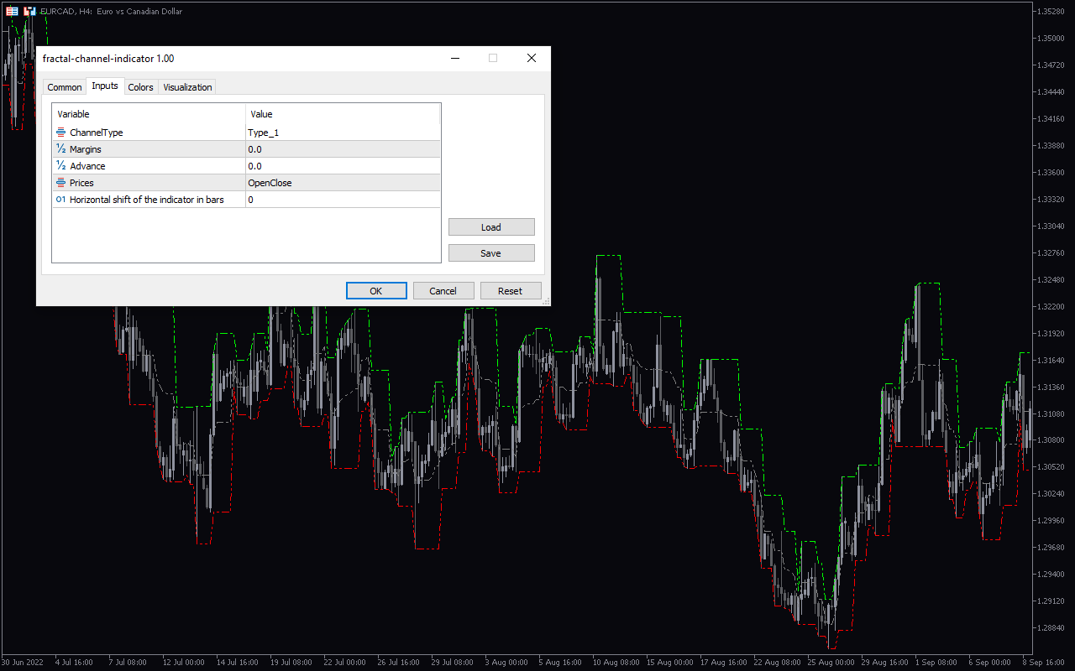This screenshot has width=1075, height=671.
Task: Minimize the fractal-channel-indicator dialog
Action: click(x=455, y=58)
